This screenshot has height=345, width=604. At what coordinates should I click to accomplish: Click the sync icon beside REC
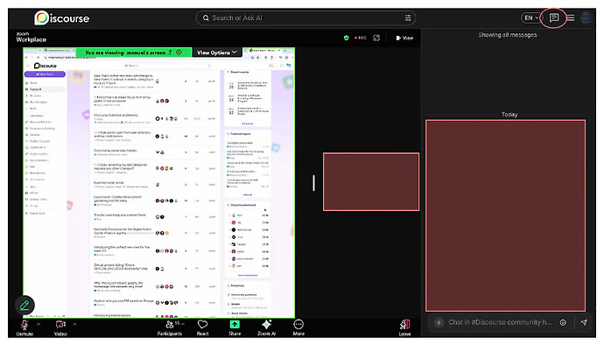(x=376, y=38)
